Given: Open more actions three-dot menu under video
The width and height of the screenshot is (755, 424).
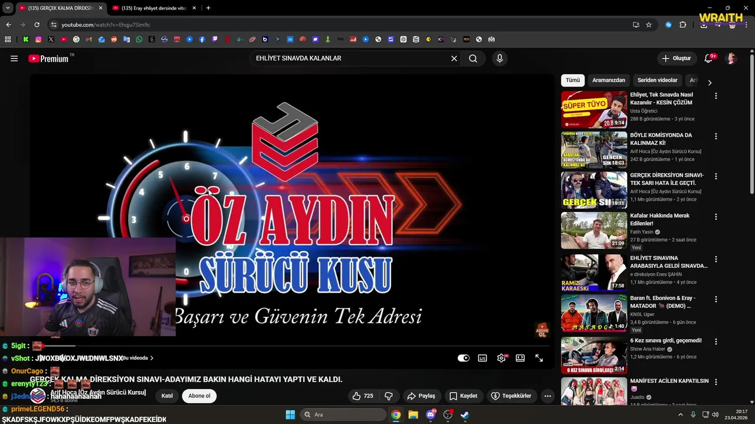Looking at the screenshot, I should coord(547,396).
